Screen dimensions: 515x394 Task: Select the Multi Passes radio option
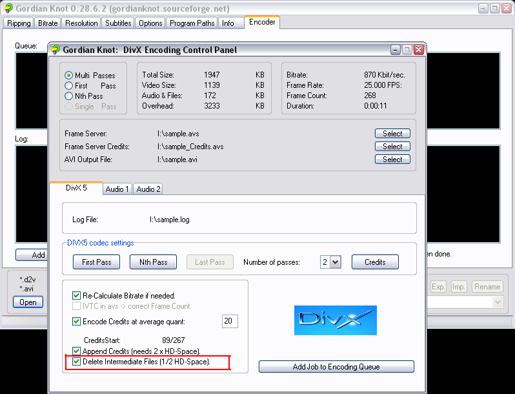coord(68,76)
